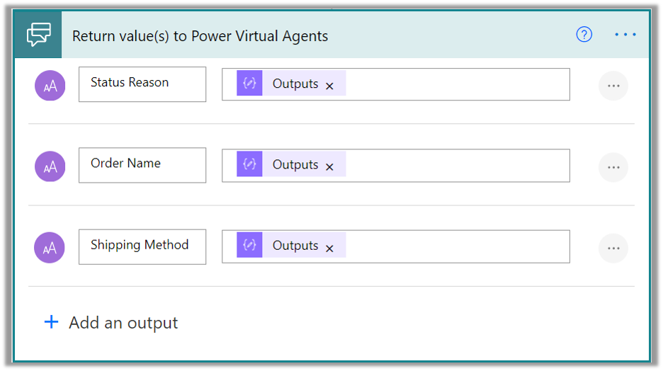
Task: Open options menu for Order Name row
Action: point(613,167)
